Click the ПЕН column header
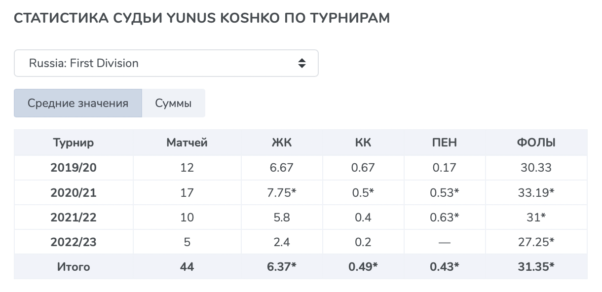 coord(445,143)
